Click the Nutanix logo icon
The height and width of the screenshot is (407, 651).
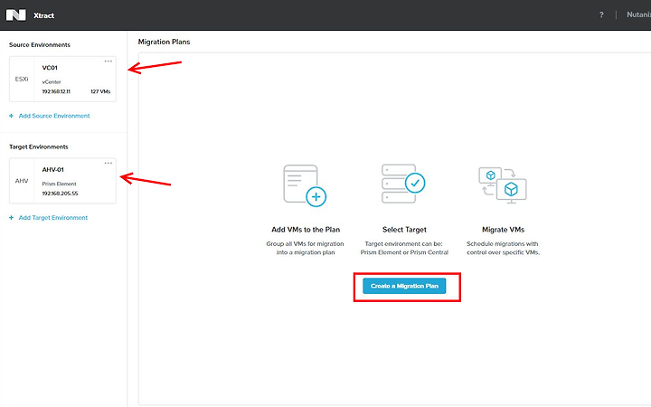click(15, 15)
